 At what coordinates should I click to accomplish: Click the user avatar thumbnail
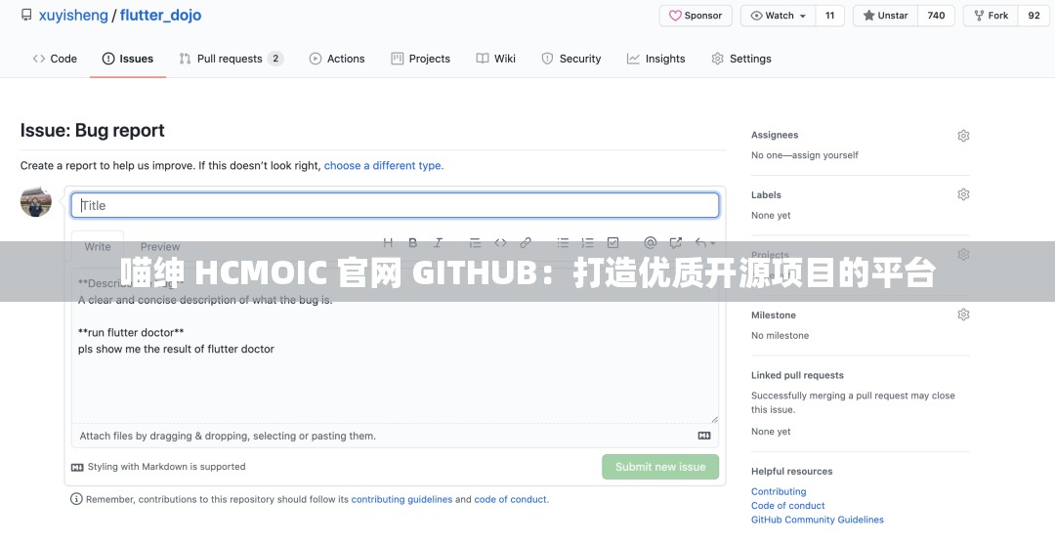click(36, 202)
